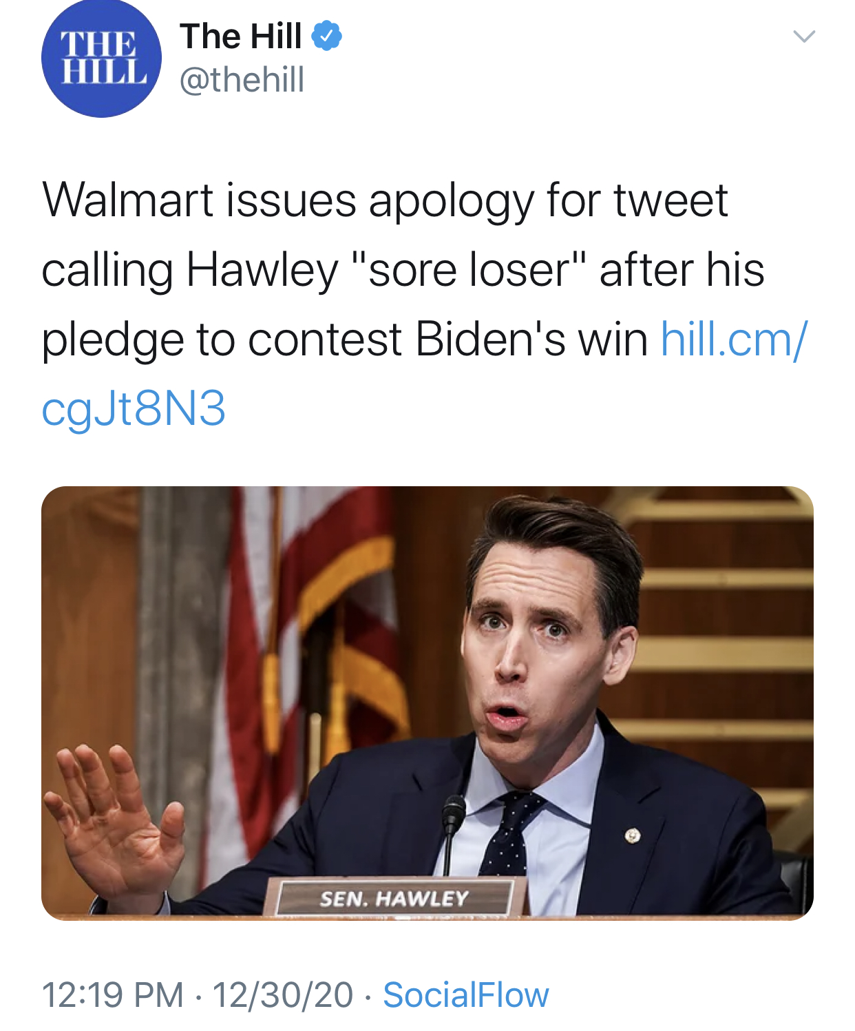This screenshot has height=1031, width=855.
Task: Open the hill.cm/ article link
Action: click(734, 340)
